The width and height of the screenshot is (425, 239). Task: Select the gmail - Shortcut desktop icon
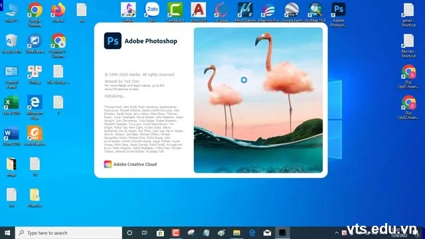click(408, 15)
